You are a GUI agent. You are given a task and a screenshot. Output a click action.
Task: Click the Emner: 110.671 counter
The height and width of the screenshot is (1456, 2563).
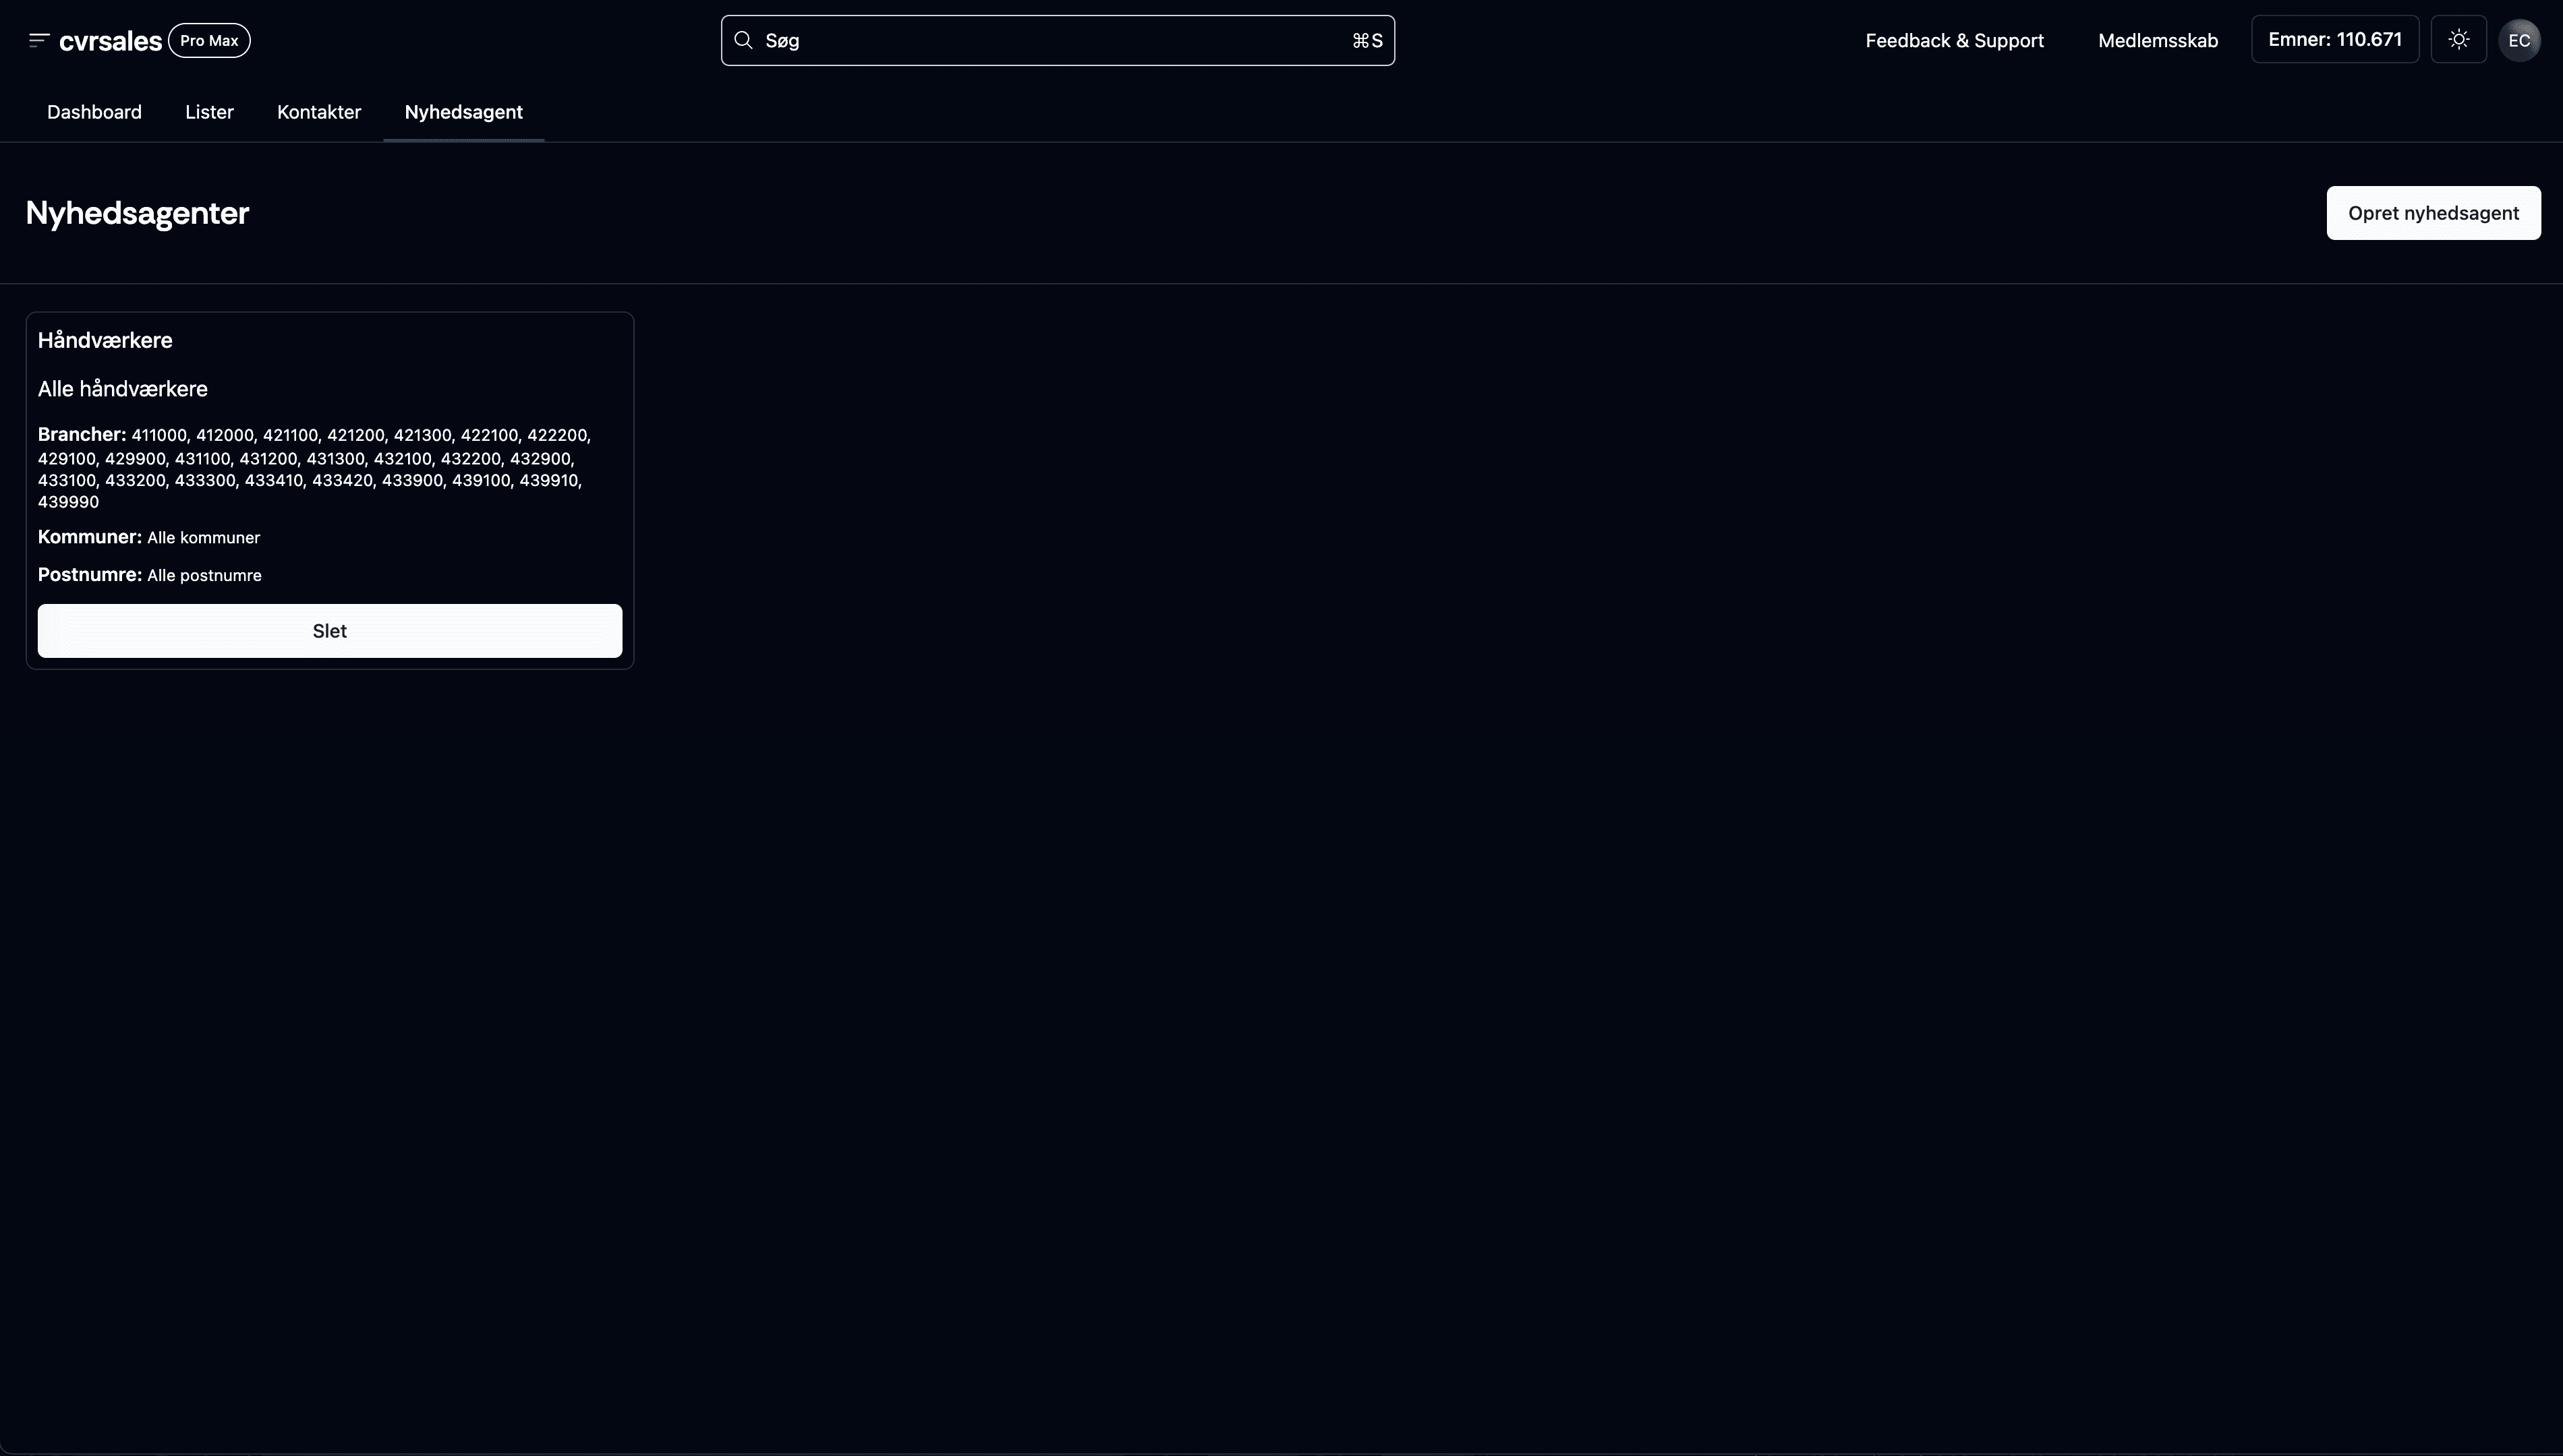pyautogui.click(x=2334, y=40)
